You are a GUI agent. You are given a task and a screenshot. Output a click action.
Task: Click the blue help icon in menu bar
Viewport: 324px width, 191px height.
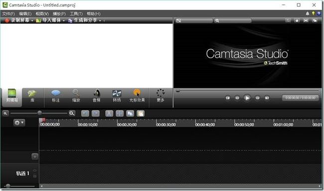click(x=319, y=13)
